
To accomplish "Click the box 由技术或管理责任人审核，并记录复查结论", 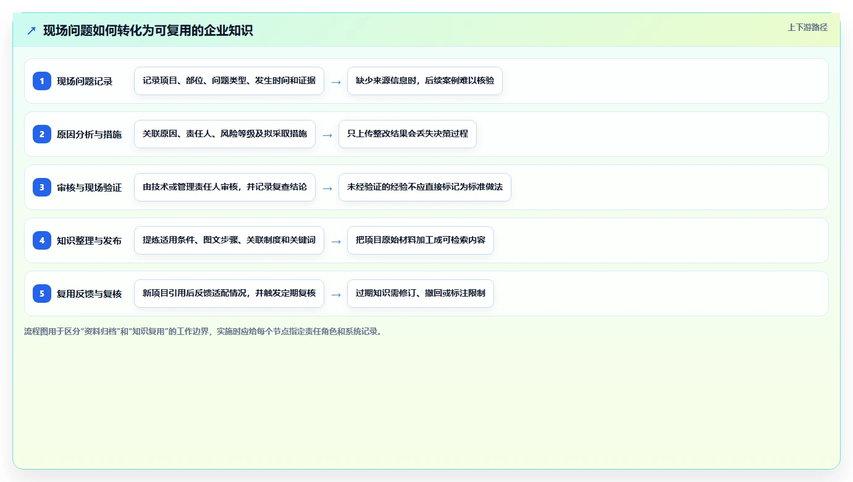I will pos(225,187).
